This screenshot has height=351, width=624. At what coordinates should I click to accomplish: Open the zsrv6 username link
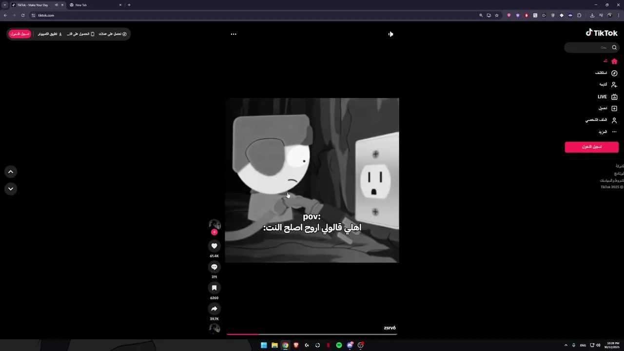point(390,328)
